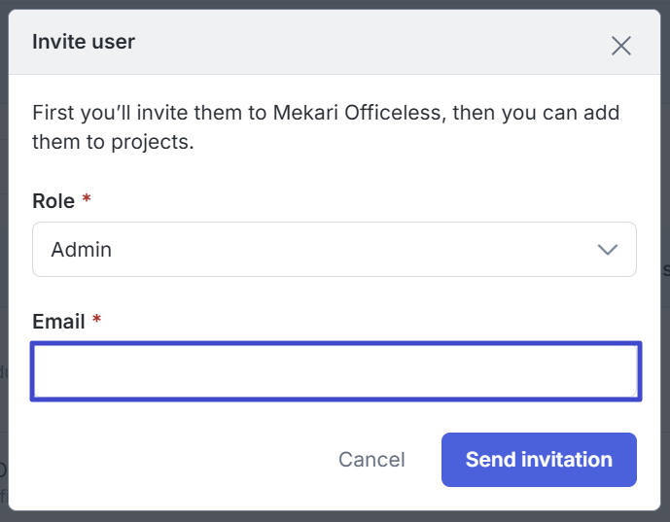Click the Mekari Officeless description text
Viewport: 670px width, 522px height.
326,113
